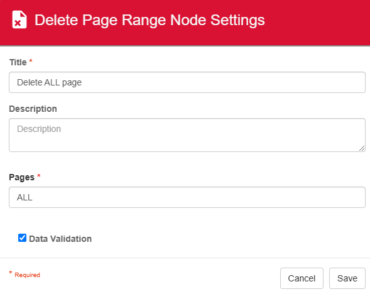Click the Pages field label
Viewport: 370px width, 294px height.
pos(22,177)
